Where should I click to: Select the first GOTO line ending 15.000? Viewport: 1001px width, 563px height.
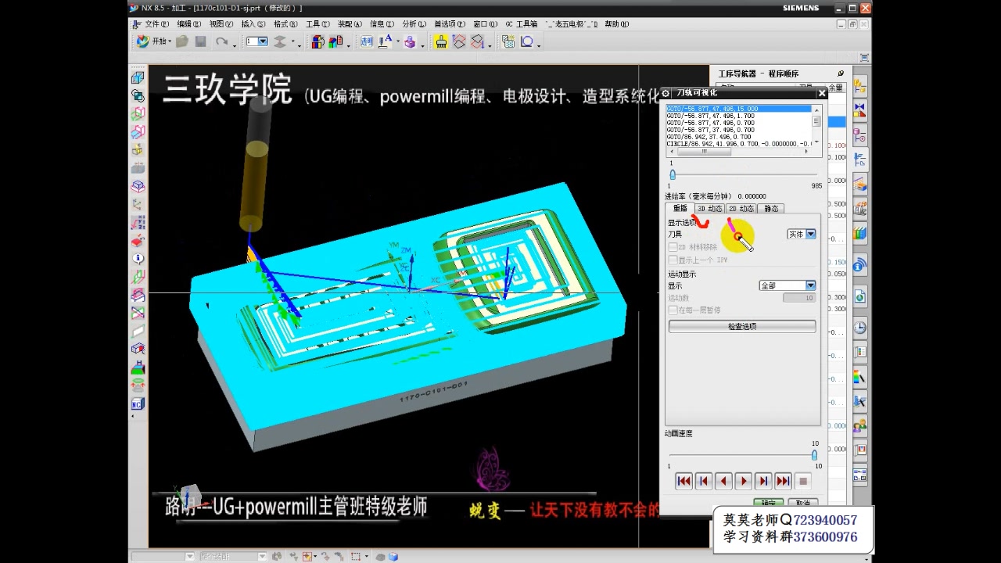click(738, 109)
